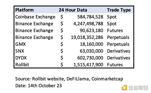The image size is (151, 93).
Task: Click the dollar sign in Coinbase row
Action: tap(62, 17)
